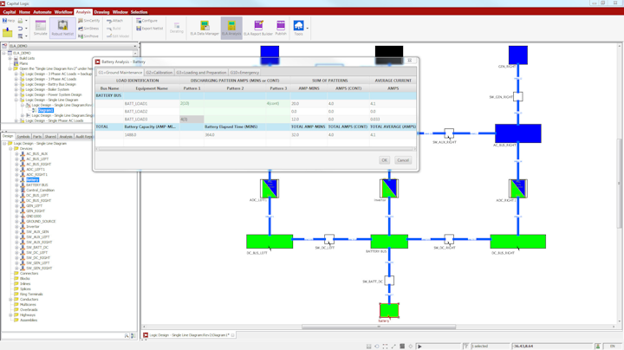Click the SimStress tool
The image size is (624, 350).
click(x=88, y=29)
